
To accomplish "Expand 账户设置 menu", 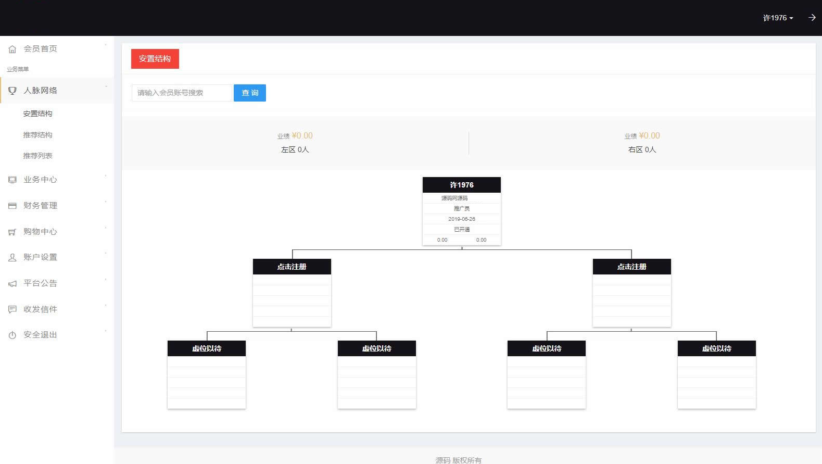I will point(57,257).
